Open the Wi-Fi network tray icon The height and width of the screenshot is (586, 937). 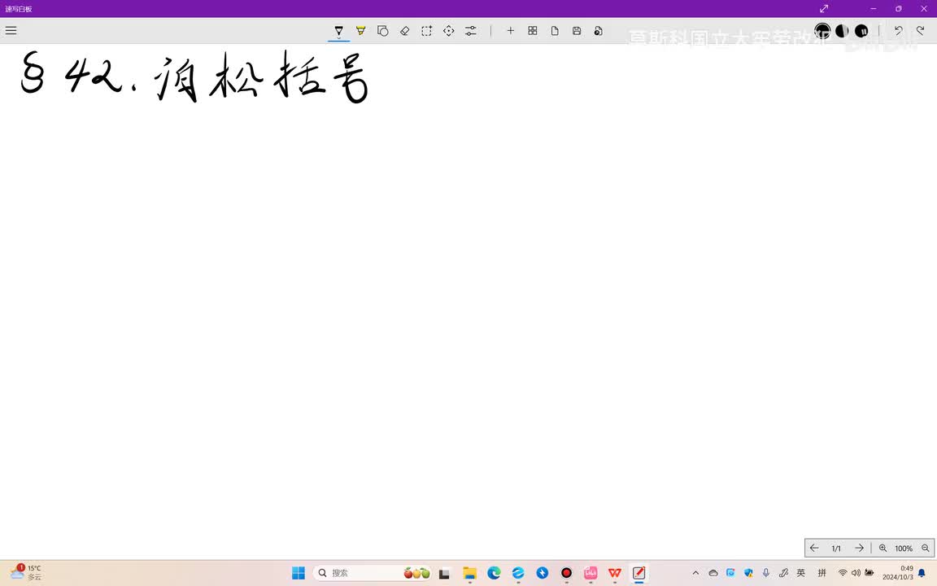843,573
